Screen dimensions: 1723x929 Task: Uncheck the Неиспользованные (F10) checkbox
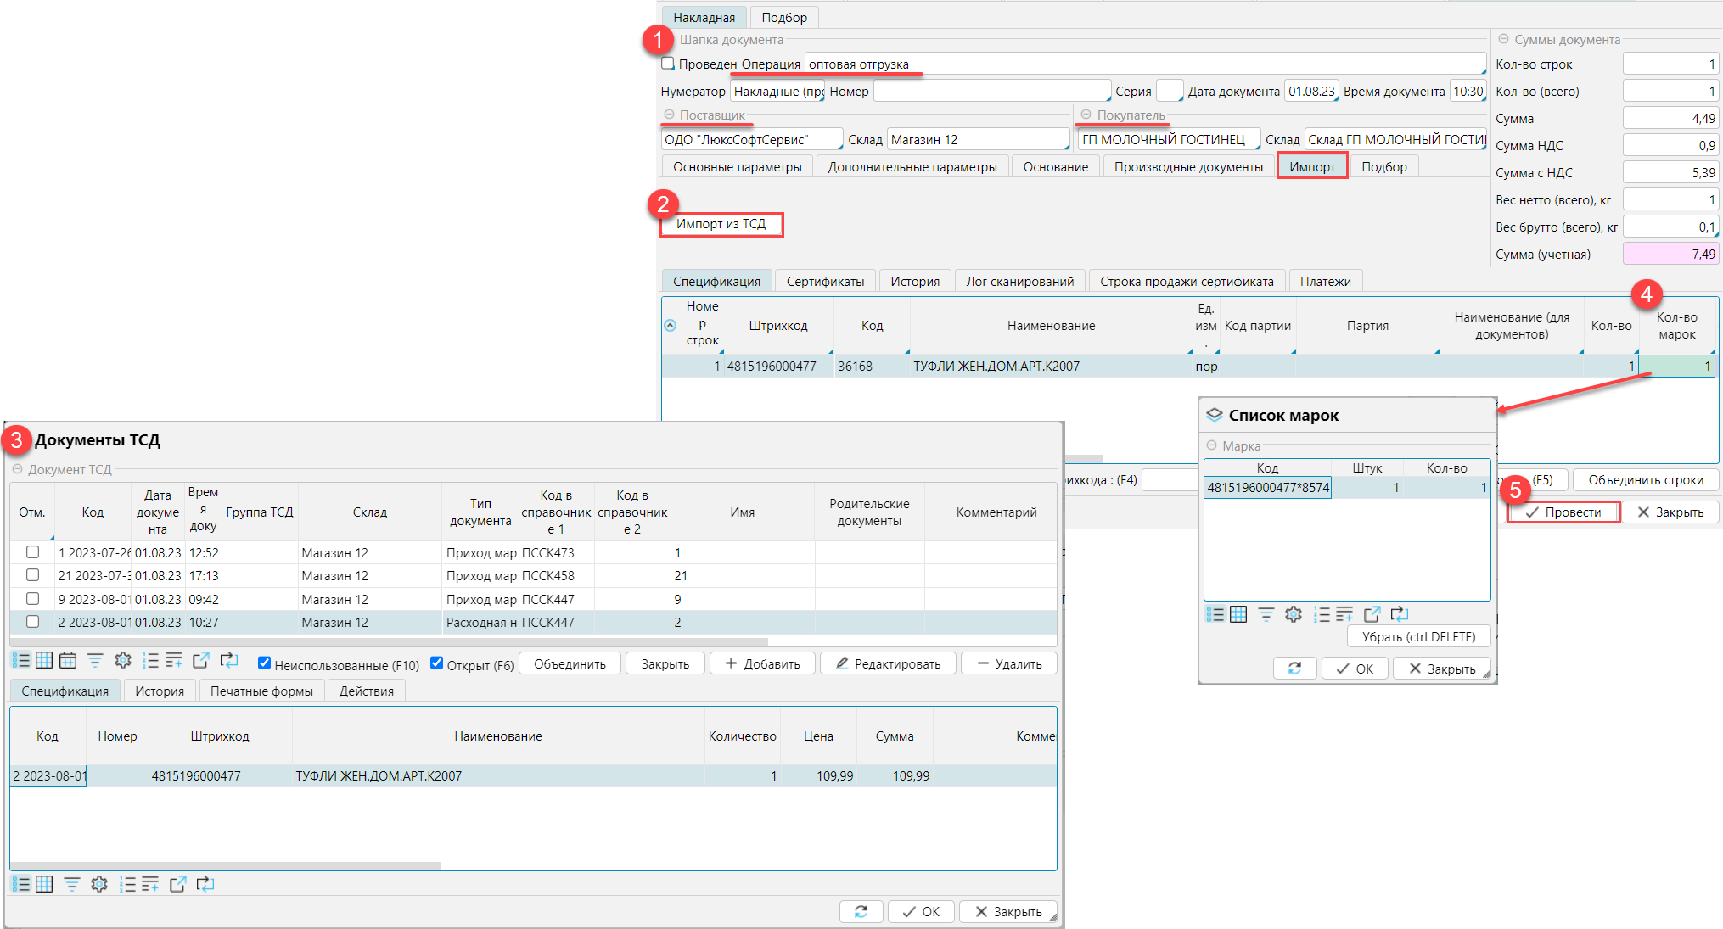(x=265, y=663)
